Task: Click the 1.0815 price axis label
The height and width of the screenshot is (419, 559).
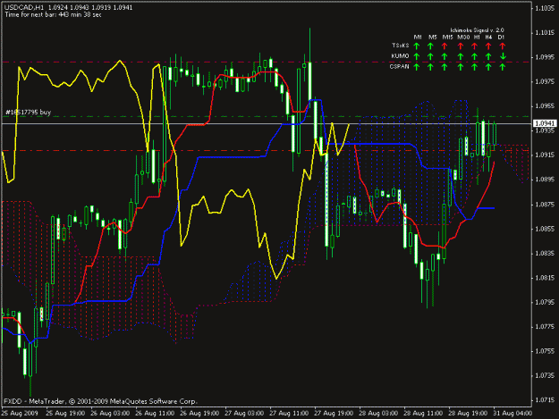Action: 545,278
